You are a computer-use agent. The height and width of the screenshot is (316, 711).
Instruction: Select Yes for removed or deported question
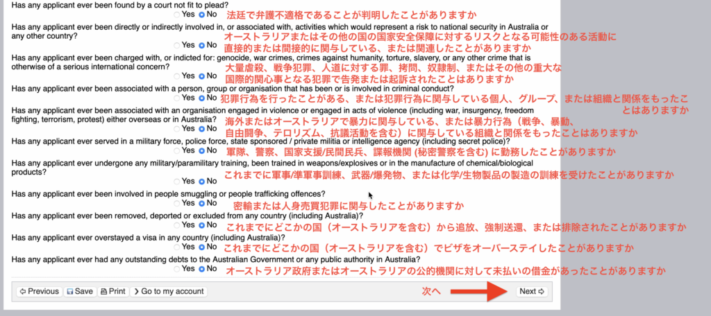176,225
